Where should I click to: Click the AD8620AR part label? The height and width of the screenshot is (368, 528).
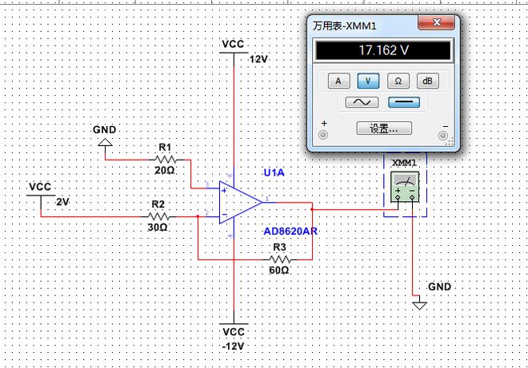click(290, 231)
